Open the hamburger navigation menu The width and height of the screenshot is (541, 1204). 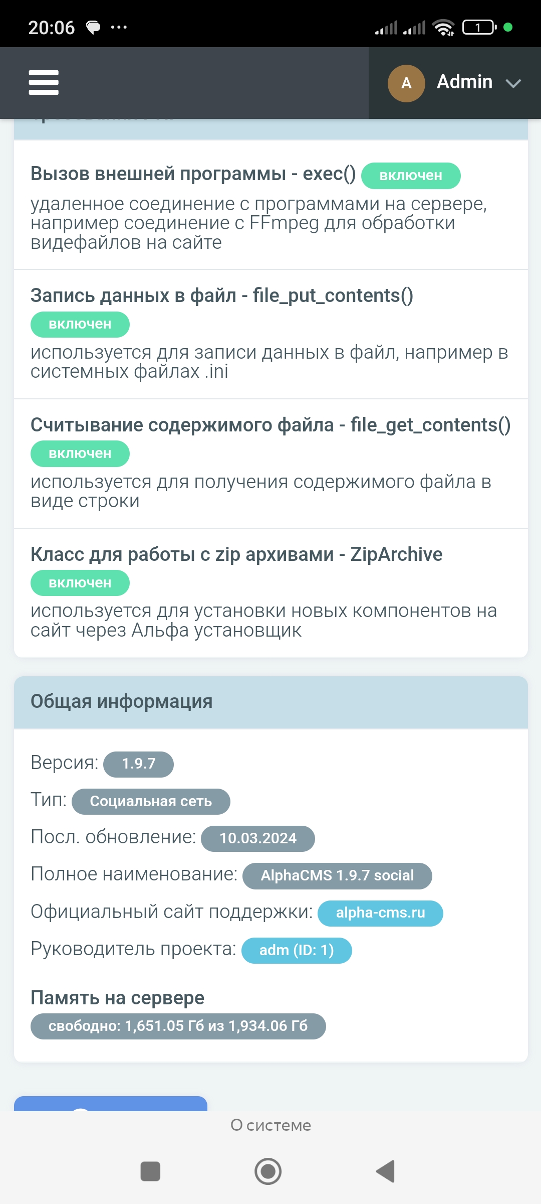(x=44, y=82)
